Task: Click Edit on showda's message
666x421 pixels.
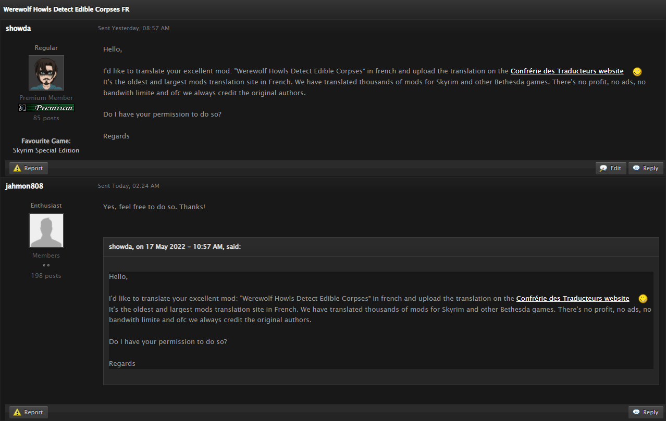Action: click(x=611, y=168)
